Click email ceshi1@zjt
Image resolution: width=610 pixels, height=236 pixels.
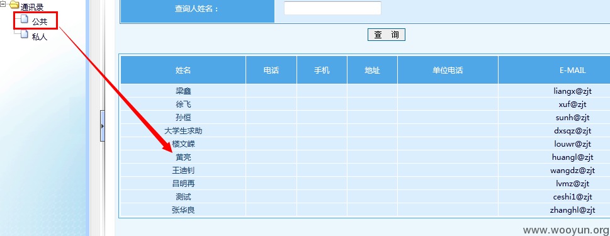[573, 197]
